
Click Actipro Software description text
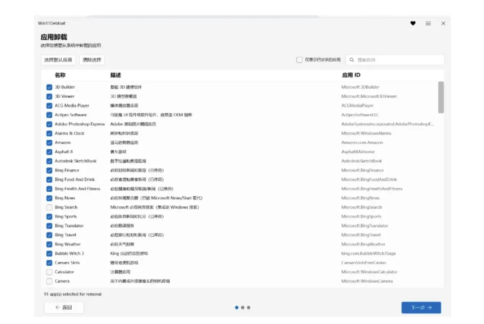pos(151,115)
